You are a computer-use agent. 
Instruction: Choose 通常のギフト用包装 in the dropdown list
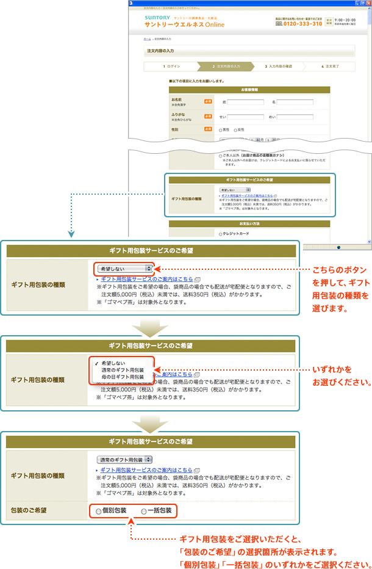(123, 370)
